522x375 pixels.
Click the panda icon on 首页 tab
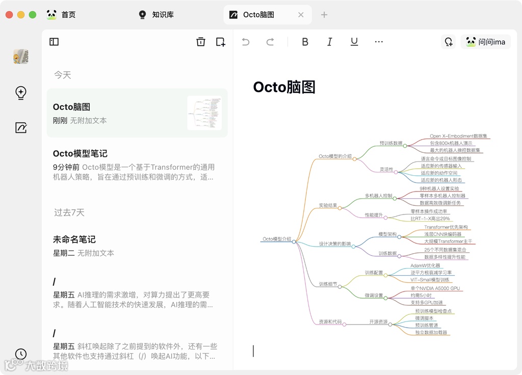coord(51,15)
